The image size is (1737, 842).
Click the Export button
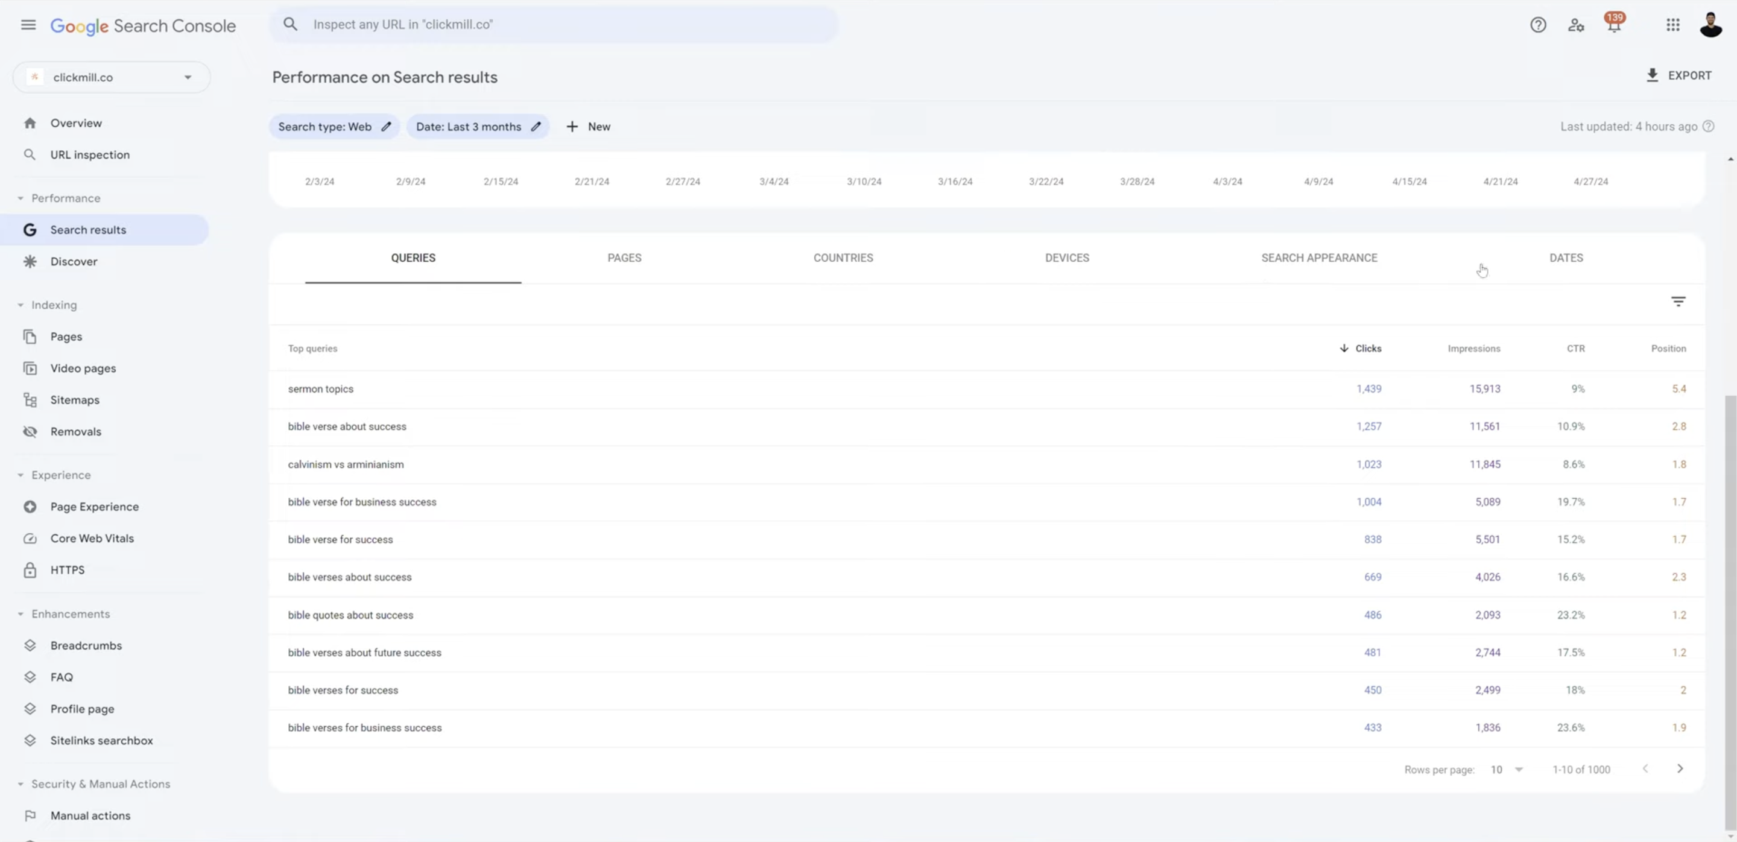(1678, 75)
